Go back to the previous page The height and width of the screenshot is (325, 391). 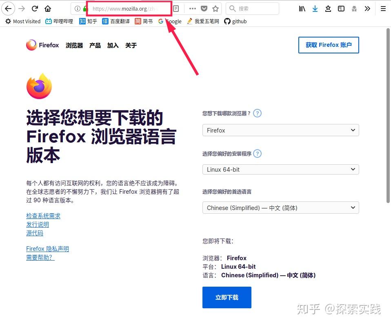pyautogui.click(x=8, y=9)
